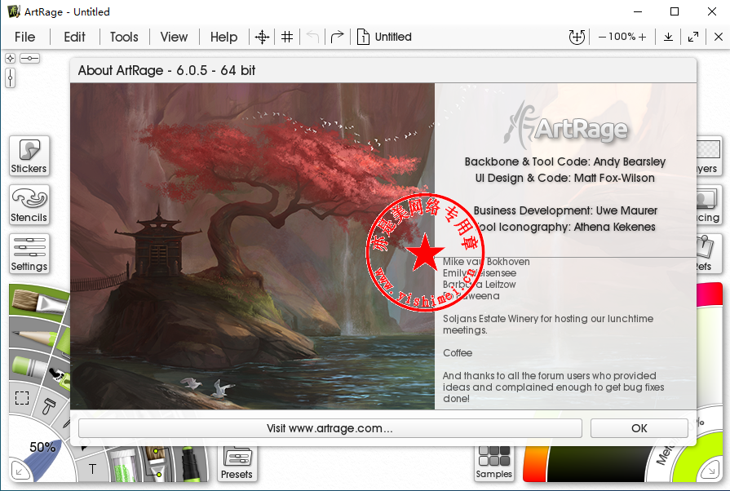
Task: Click OK to close About dialog
Action: 639,428
